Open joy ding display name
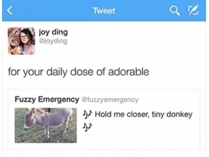The image size is (209, 157). coord(53,32)
